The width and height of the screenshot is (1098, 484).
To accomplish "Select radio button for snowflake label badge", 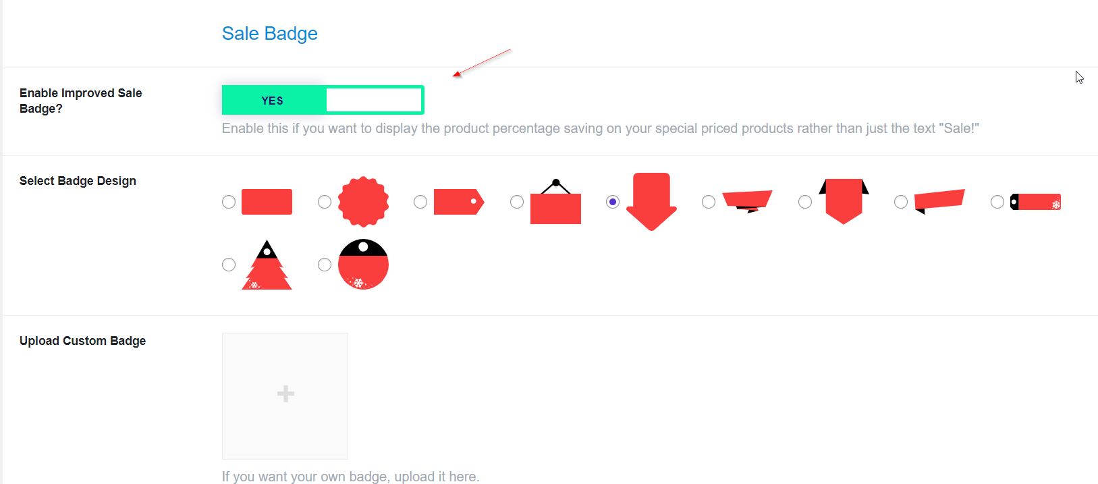I will click(997, 202).
